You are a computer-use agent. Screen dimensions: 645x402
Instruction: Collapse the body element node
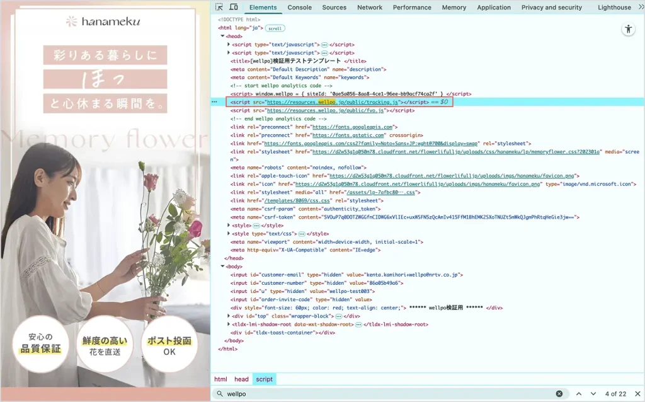tap(223, 267)
